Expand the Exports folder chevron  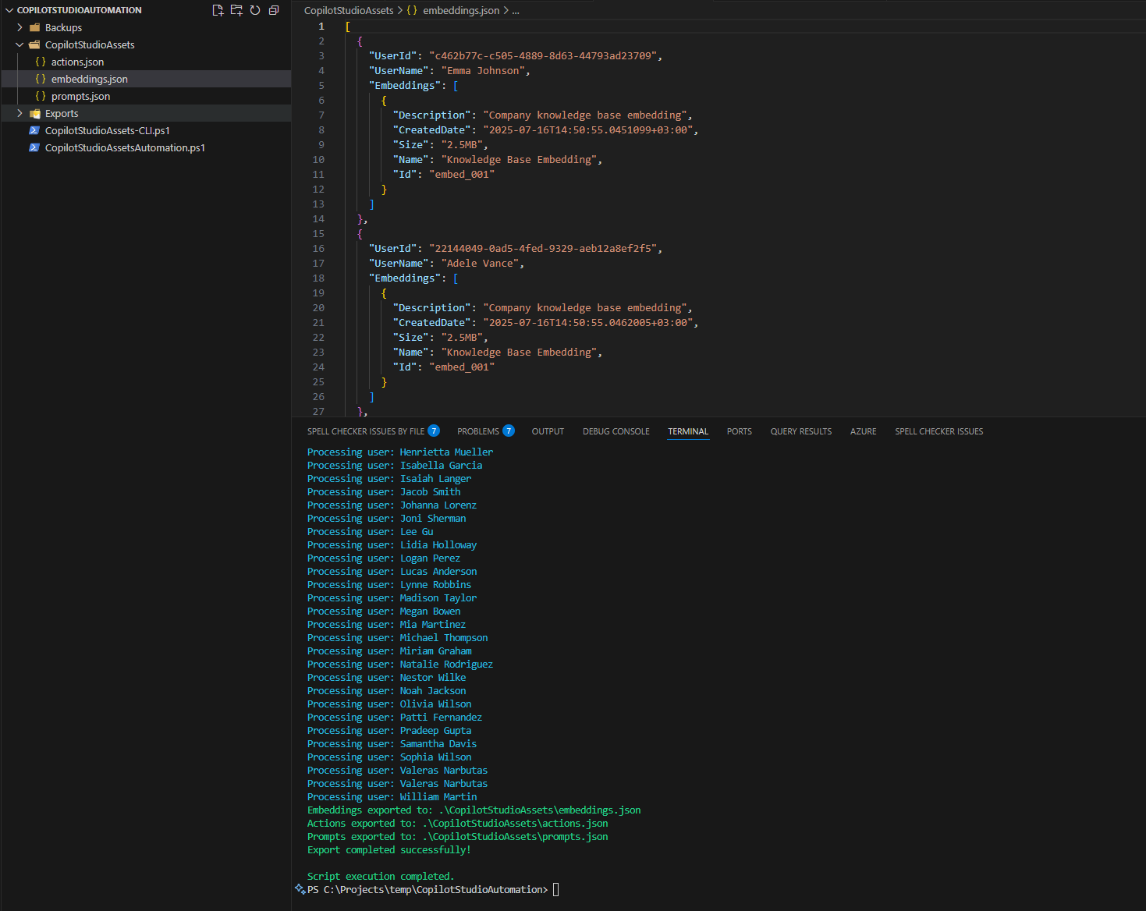tap(20, 113)
